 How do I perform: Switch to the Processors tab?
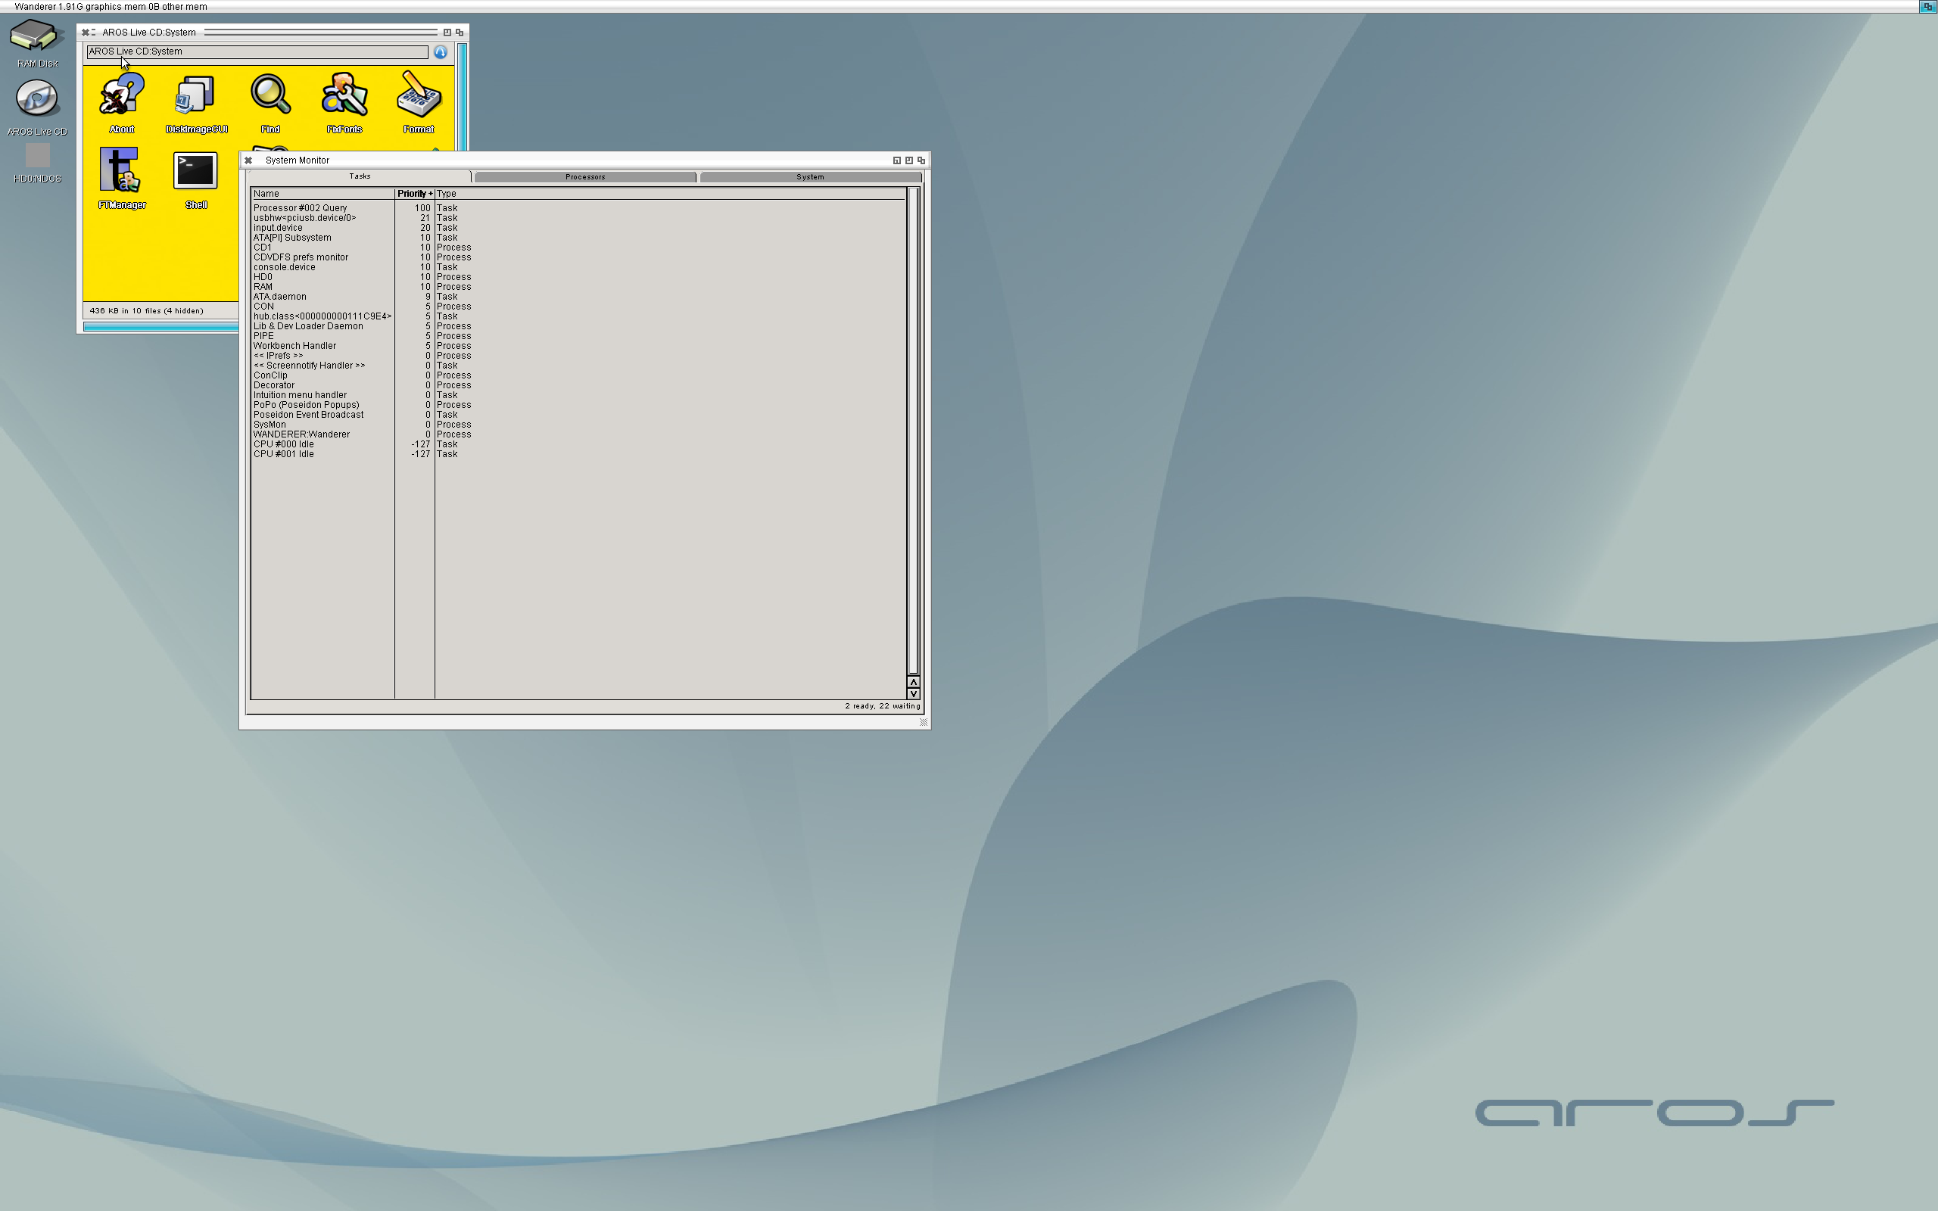click(x=585, y=177)
